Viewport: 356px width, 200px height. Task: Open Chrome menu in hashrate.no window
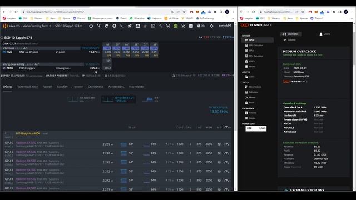pyautogui.click(x=352, y=12)
